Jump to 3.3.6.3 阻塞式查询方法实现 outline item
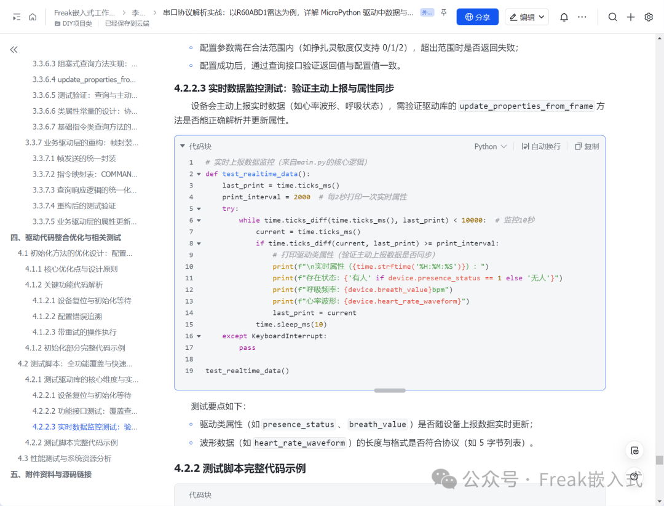 (85, 64)
